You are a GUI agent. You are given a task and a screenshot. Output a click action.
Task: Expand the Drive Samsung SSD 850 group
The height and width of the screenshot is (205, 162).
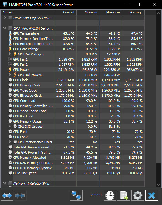5,18
